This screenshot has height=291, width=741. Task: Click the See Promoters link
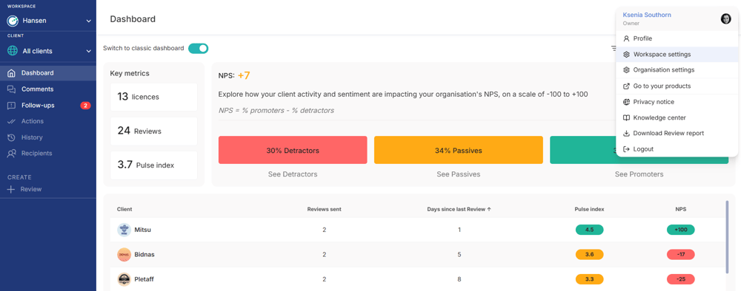(x=639, y=174)
